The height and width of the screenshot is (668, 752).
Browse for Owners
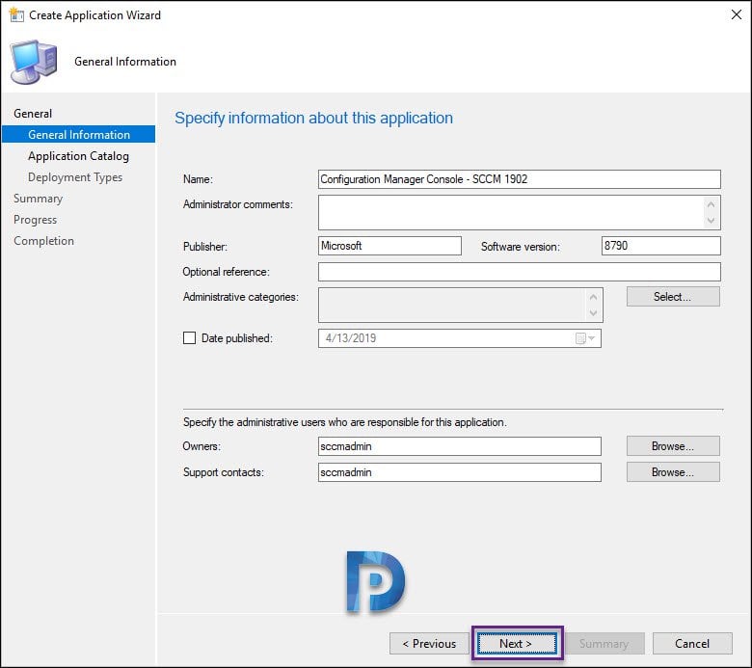[x=673, y=446]
